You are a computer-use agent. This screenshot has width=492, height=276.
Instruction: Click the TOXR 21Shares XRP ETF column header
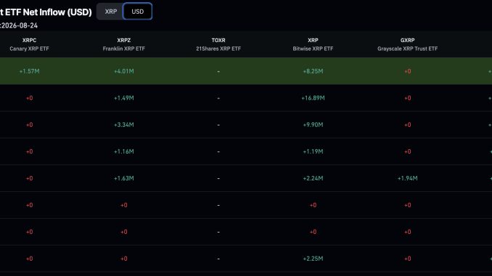[x=218, y=44]
